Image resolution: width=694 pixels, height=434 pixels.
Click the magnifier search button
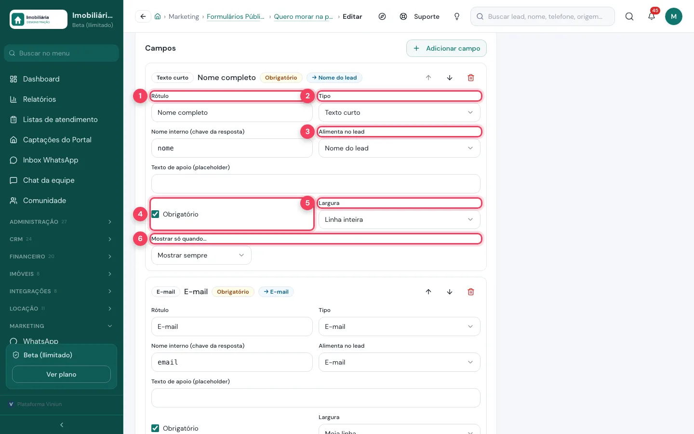[x=629, y=16]
